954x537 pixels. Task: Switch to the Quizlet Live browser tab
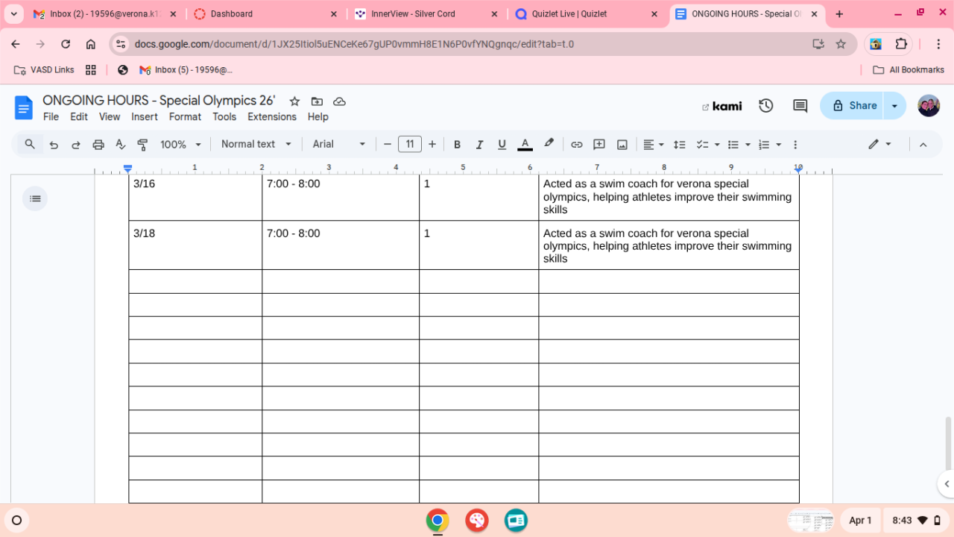587,14
